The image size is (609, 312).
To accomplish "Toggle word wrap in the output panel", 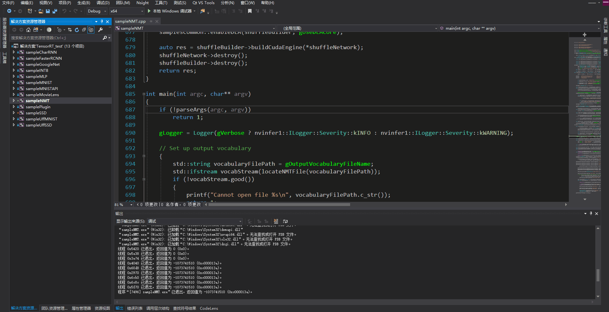I will pos(285,221).
